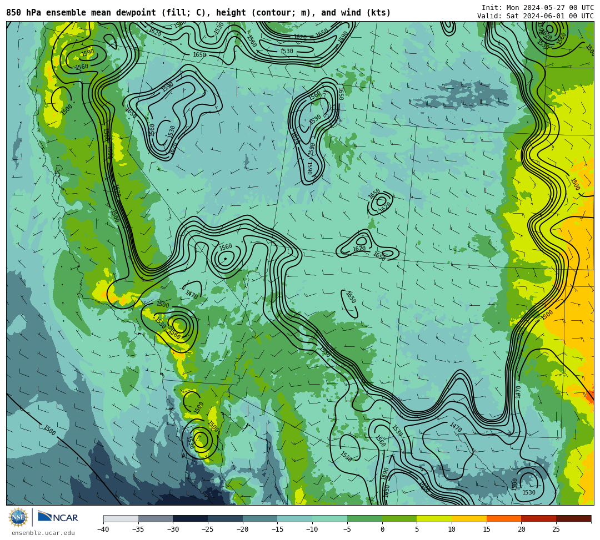Viewport: 600px width, 540px height.
Task: Click the 25 colorbar tick label
Action: (x=556, y=529)
